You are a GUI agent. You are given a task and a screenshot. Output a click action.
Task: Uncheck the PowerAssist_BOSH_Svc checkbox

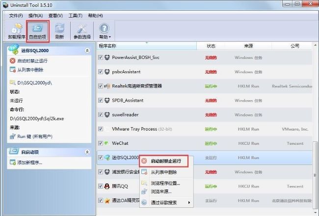coord(101,57)
